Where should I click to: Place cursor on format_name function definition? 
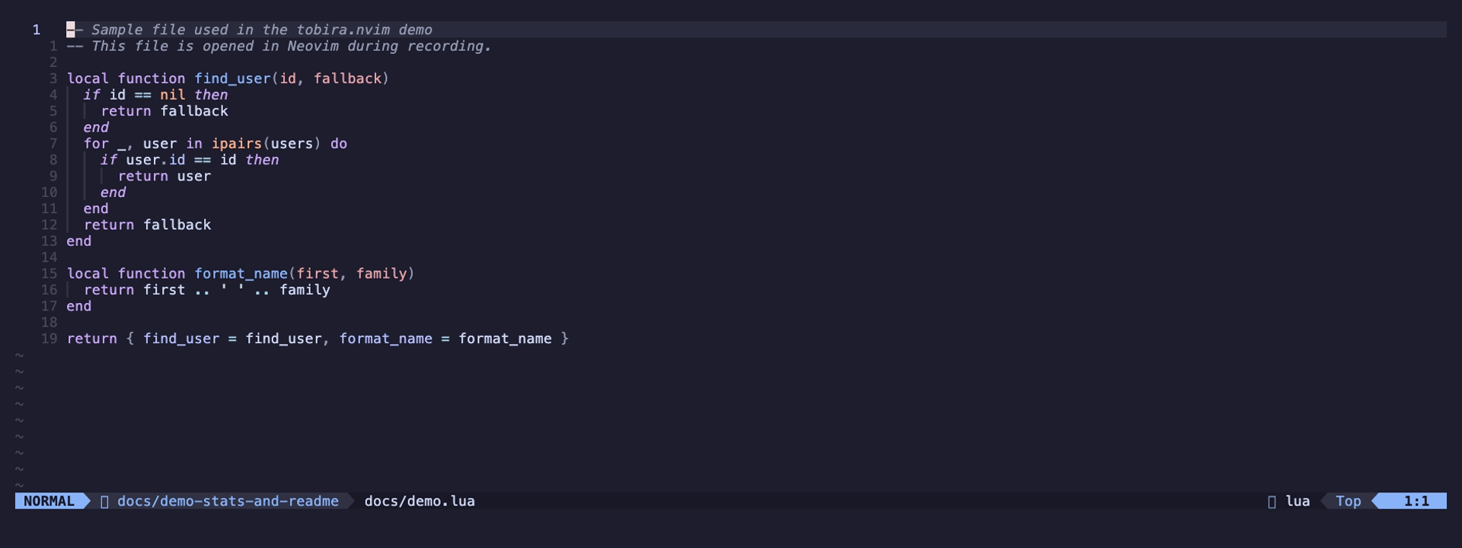click(241, 273)
